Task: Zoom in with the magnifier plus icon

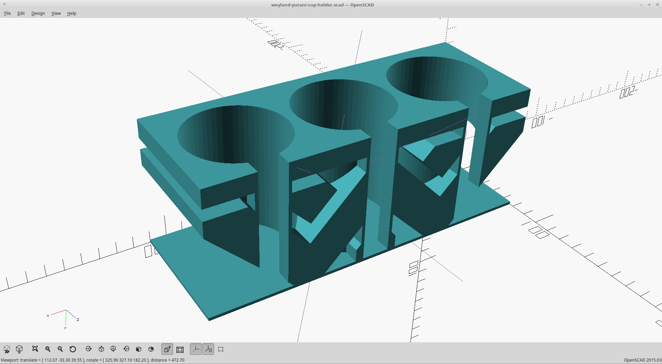Action: coord(48,349)
